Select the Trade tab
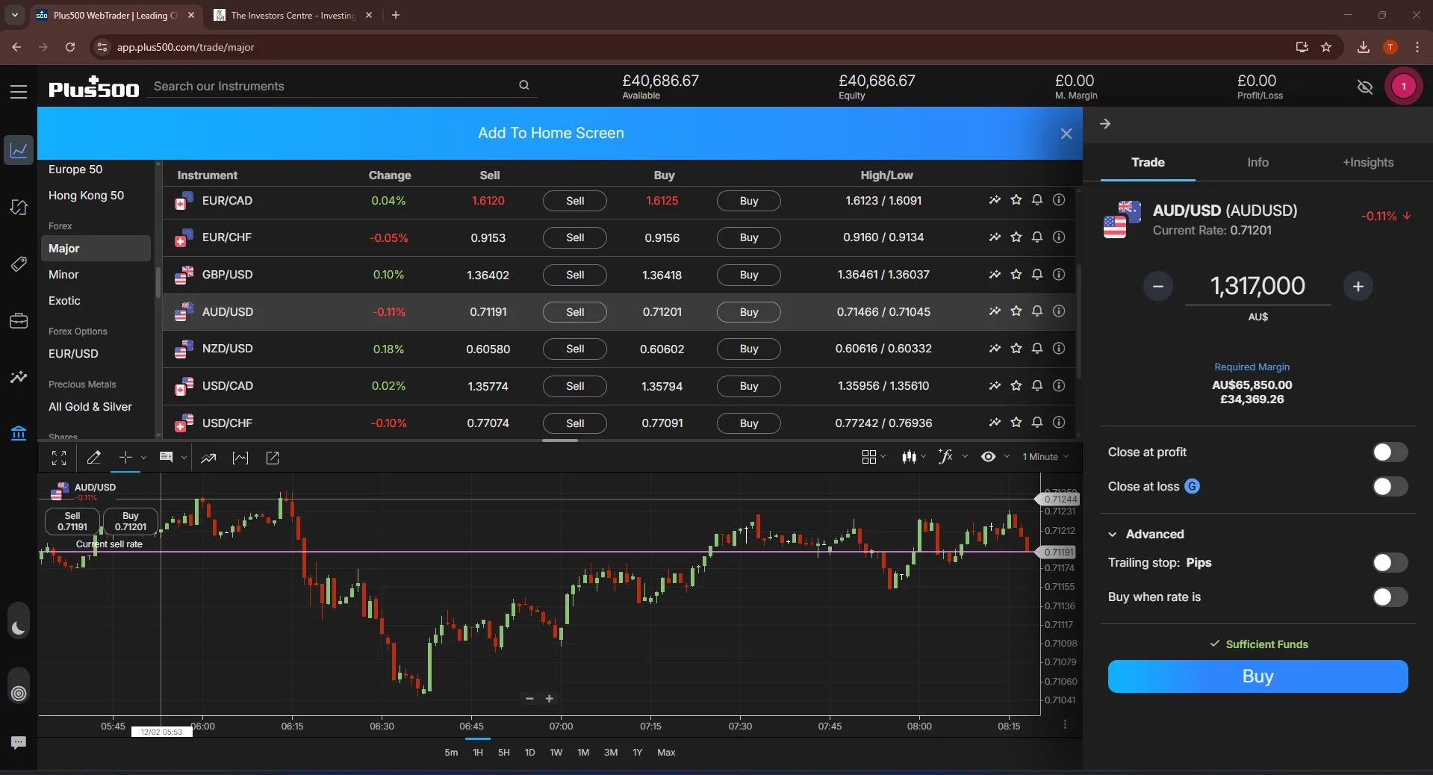Screen dimensions: 1433x775 tap(1148, 162)
